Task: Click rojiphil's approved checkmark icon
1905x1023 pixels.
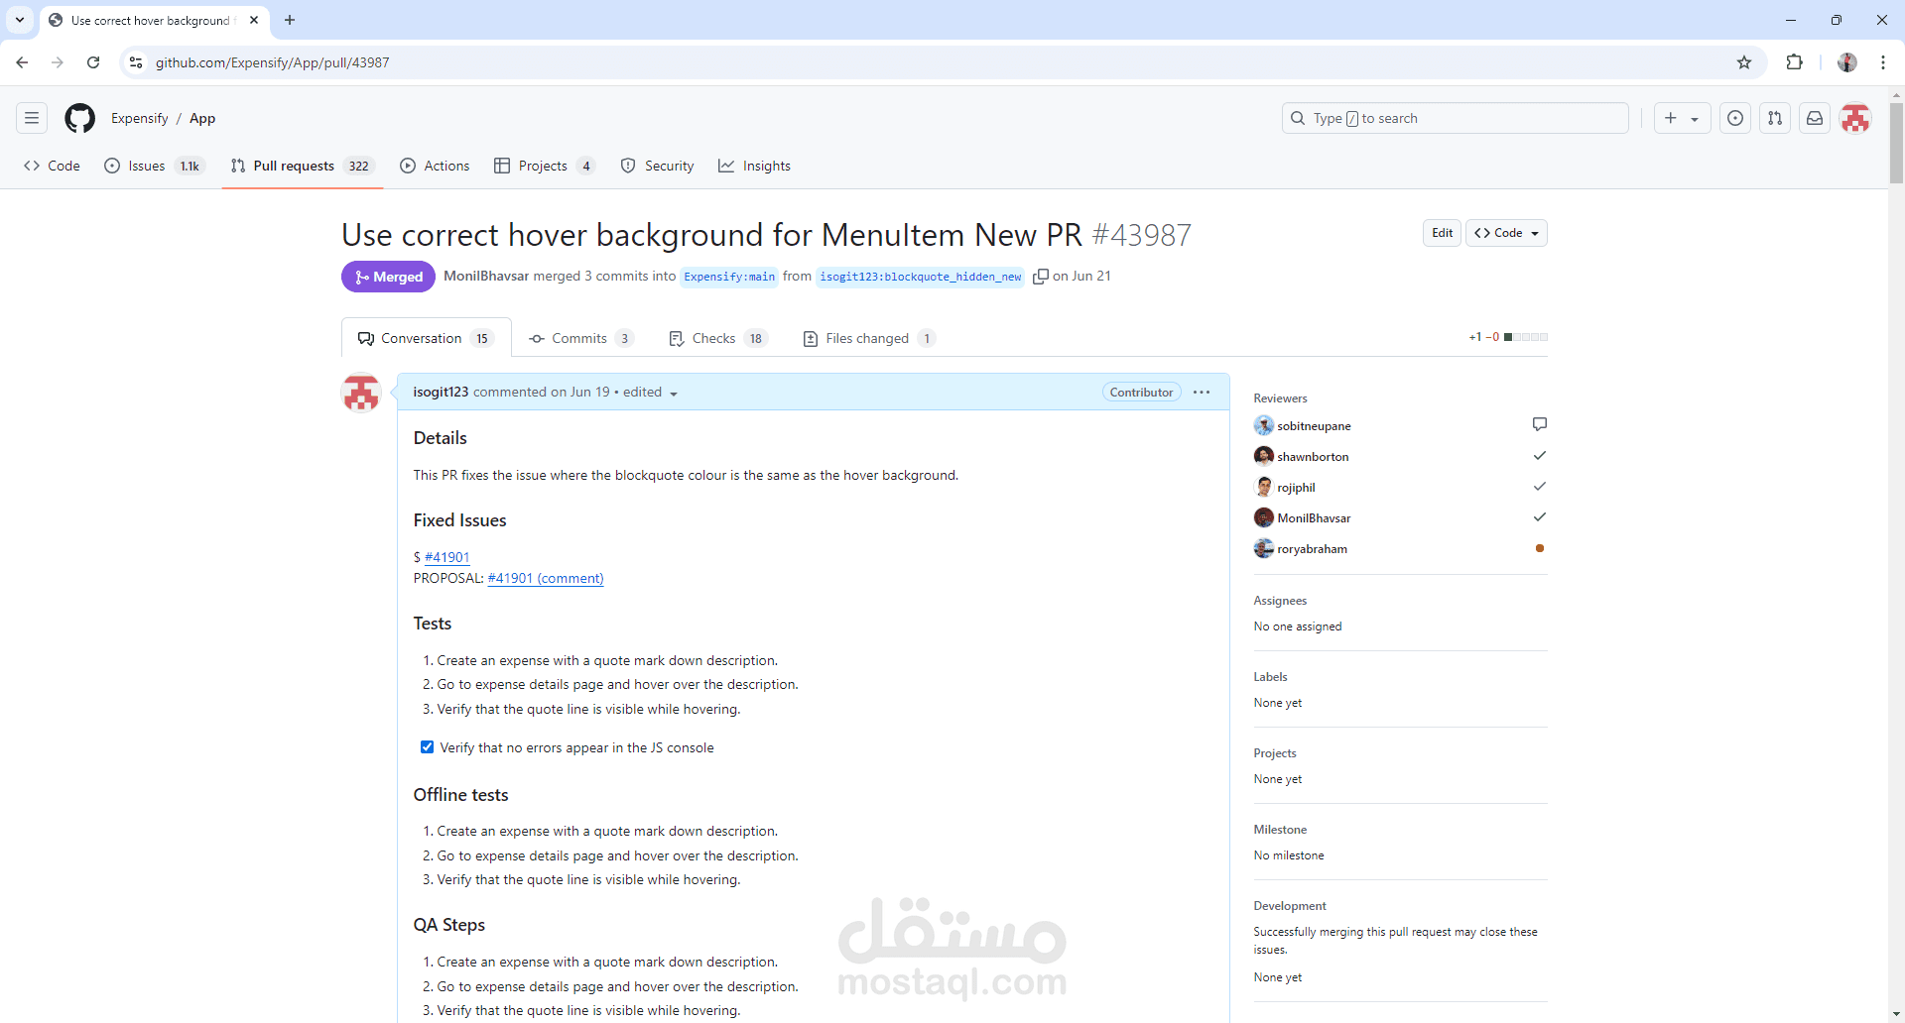Action: 1539,487
